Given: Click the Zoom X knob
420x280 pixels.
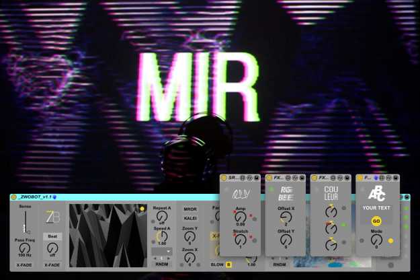Looking at the screenshot, I should pyautogui.click(x=190, y=258).
